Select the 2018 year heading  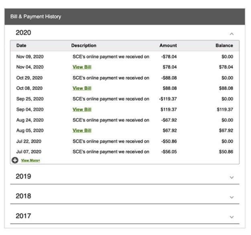(23, 196)
